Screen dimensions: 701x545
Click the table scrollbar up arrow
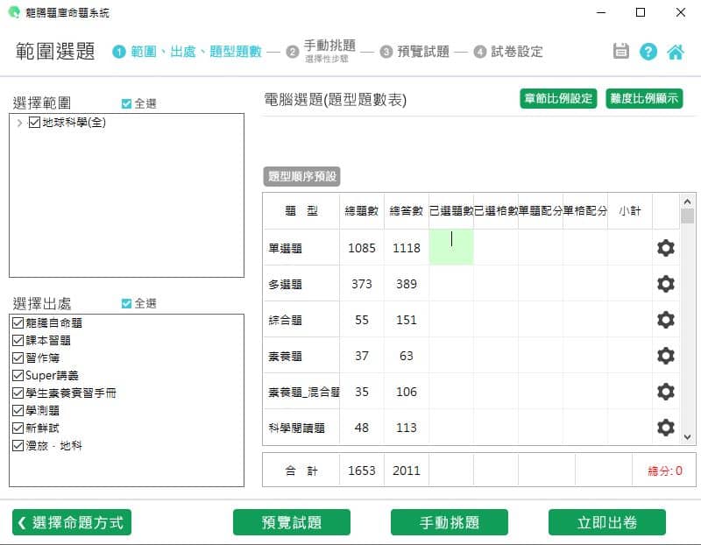(688, 202)
